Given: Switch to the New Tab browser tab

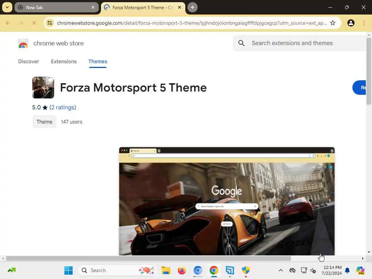Looking at the screenshot, I should pos(56,7).
